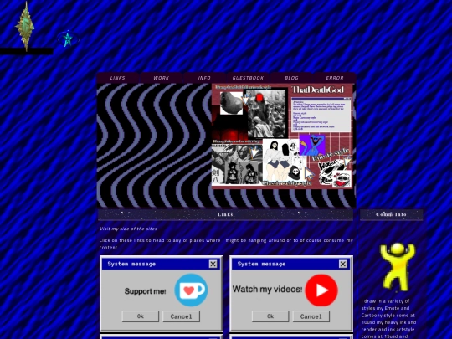Click the Comm Info header
The width and height of the screenshot is (452, 339).
point(391,214)
